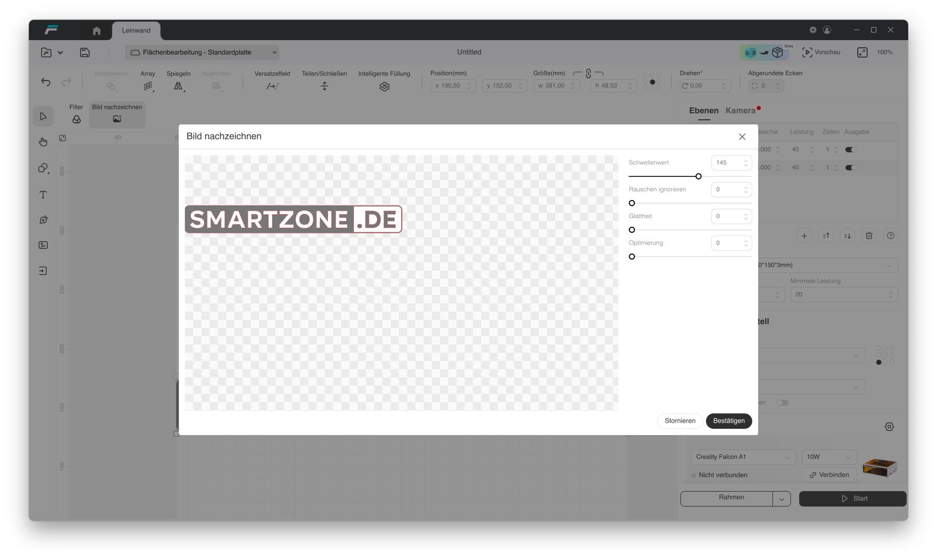Image resolution: width=937 pixels, height=559 pixels.
Task: Click the Drehen rotation input field
Action: coord(705,86)
